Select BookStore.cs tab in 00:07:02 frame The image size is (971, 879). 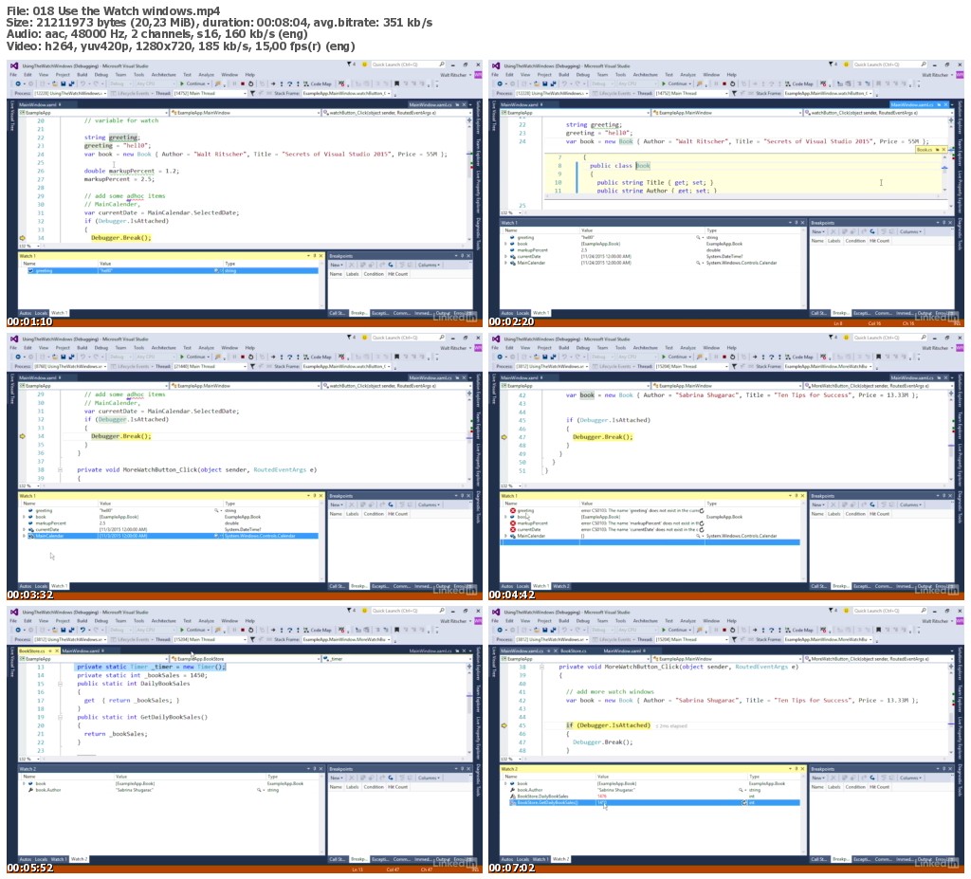click(x=574, y=650)
